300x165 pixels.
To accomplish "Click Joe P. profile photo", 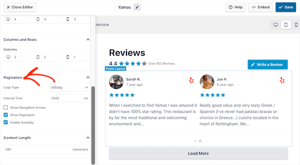I will [207, 82].
